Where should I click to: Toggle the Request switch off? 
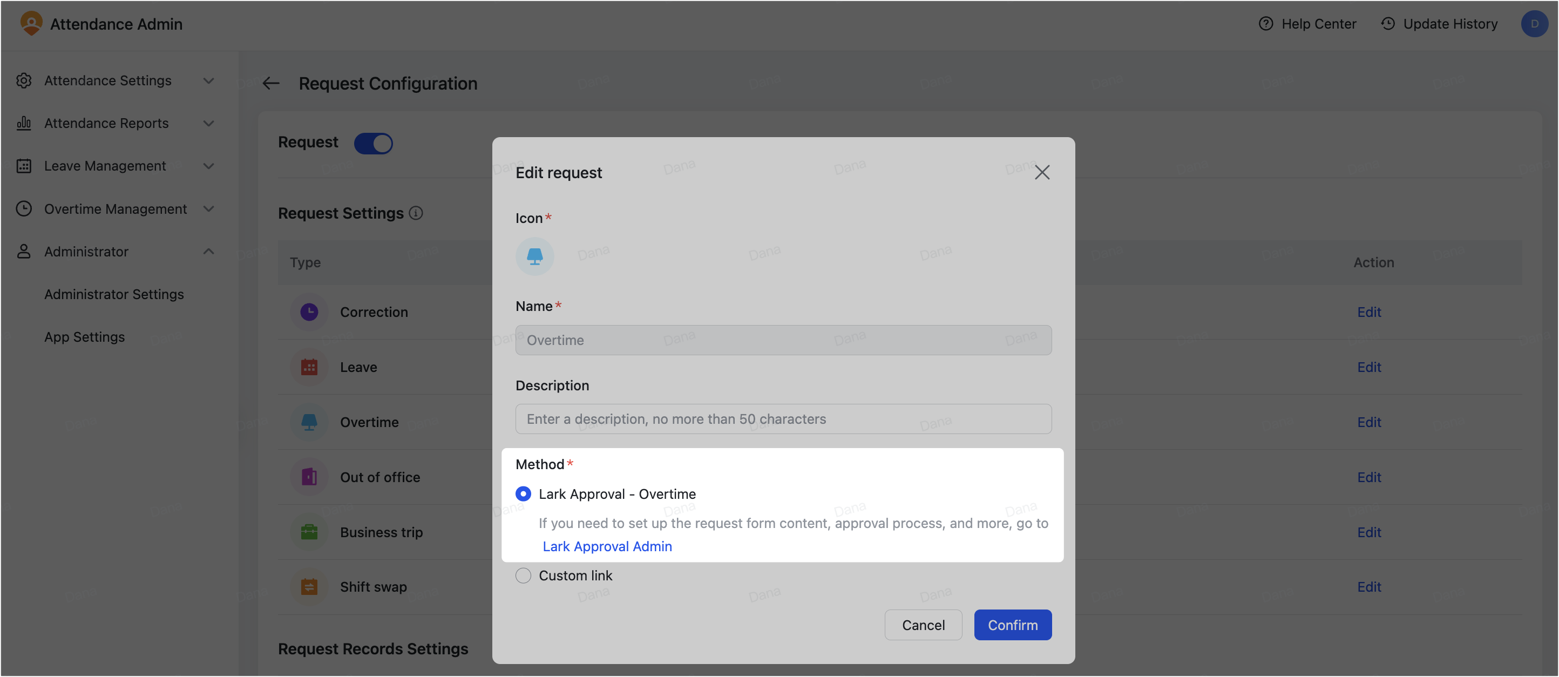coord(374,144)
